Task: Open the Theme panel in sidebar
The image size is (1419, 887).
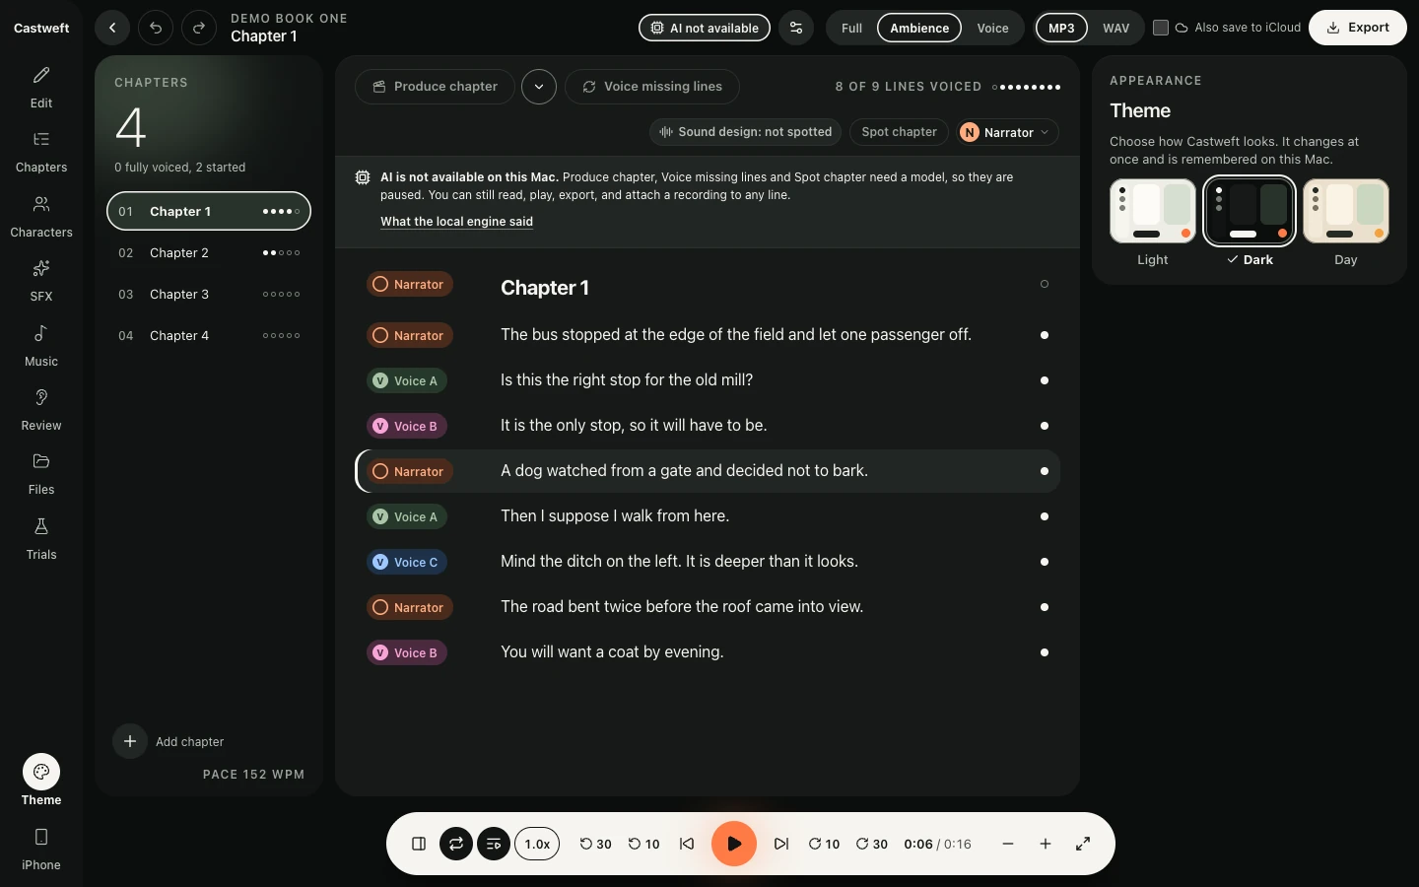Action: pyautogui.click(x=41, y=782)
